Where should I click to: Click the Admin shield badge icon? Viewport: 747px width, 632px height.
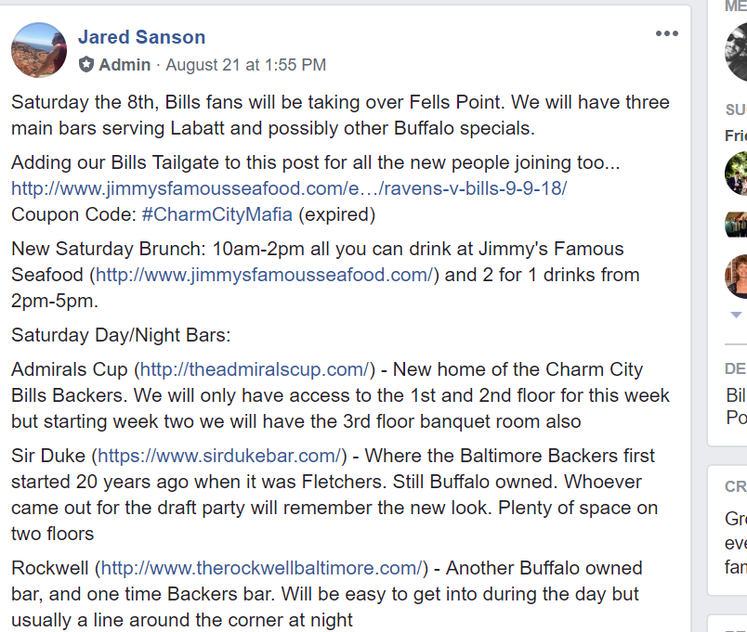point(86,64)
